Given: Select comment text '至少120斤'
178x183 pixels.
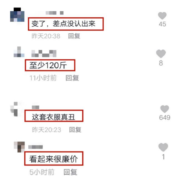Looking at the screenshot, I should click(48, 65).
